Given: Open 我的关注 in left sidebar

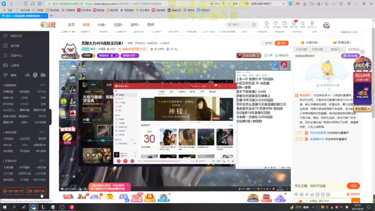Looking at the screenshot, I should tap(16, 36).
